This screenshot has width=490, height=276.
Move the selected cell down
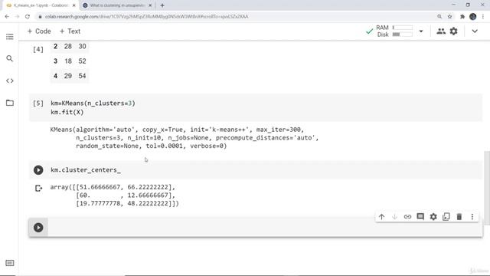[x=395, y=216]
